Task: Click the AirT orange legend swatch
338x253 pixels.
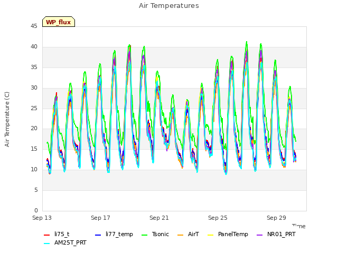Action: tap(180, 235)
